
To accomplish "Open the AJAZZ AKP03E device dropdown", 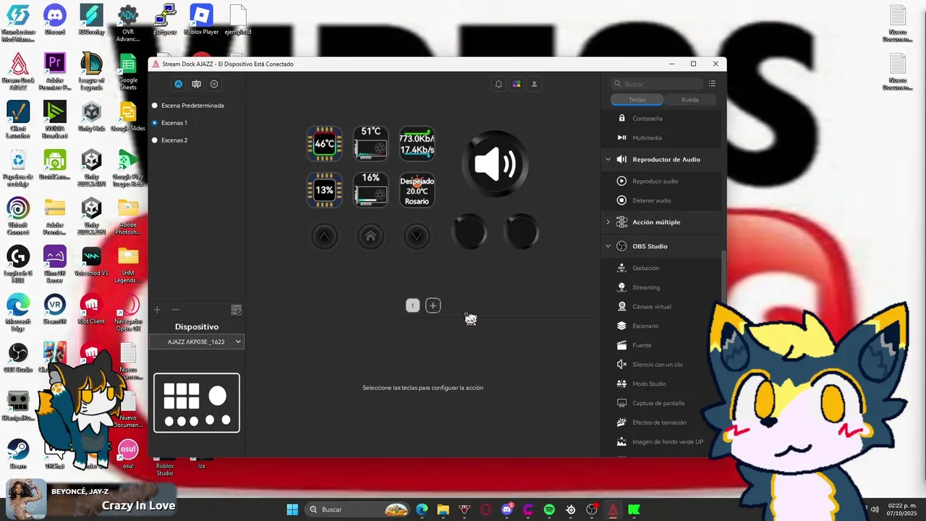I will [197, 342].
